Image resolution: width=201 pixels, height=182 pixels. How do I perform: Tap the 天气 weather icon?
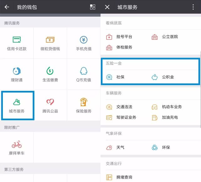point(109,148)
